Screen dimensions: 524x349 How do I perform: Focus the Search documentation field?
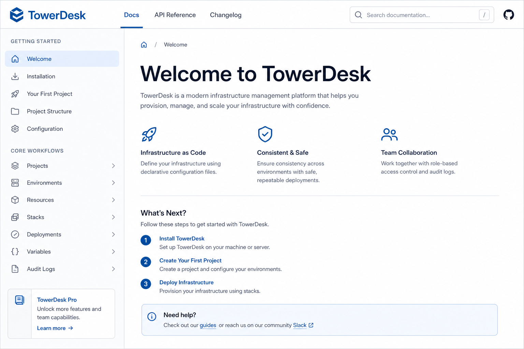coord(422,15)
